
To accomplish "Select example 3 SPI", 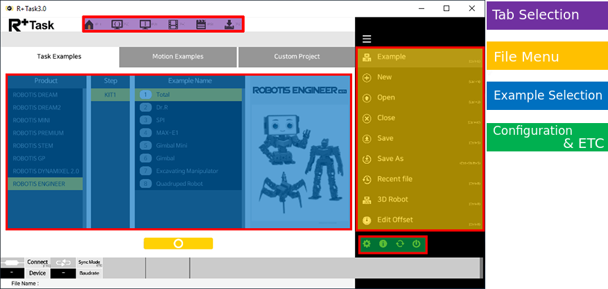I will pos(189,120).
